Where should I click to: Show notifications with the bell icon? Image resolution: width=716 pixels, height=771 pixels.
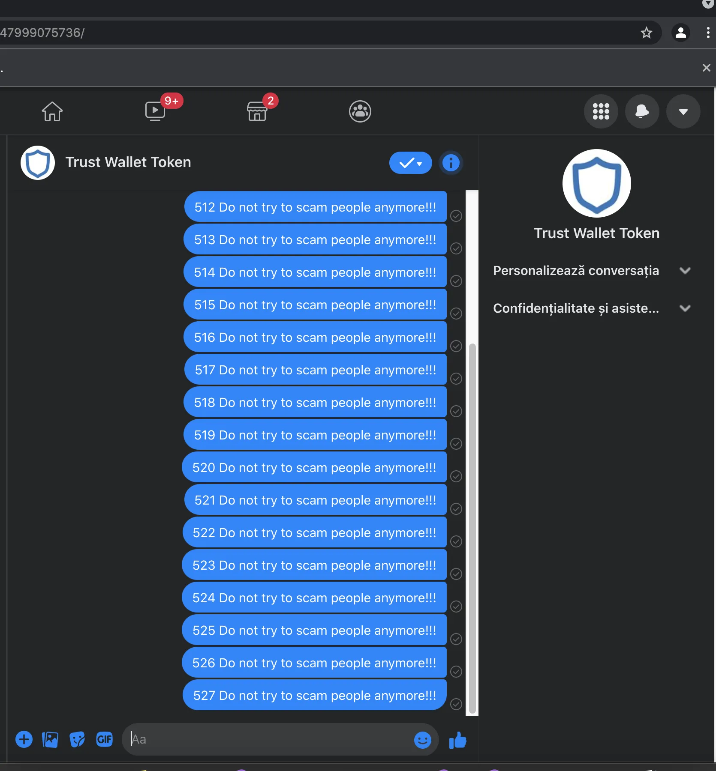tap(642, 111)
